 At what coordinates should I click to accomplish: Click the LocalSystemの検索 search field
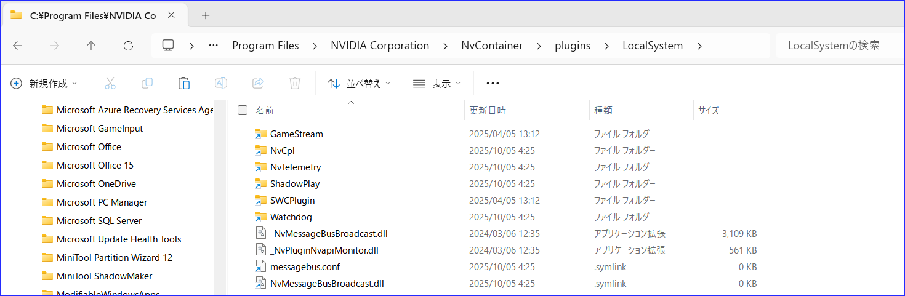pyautogui.click(x=837, y=46)
